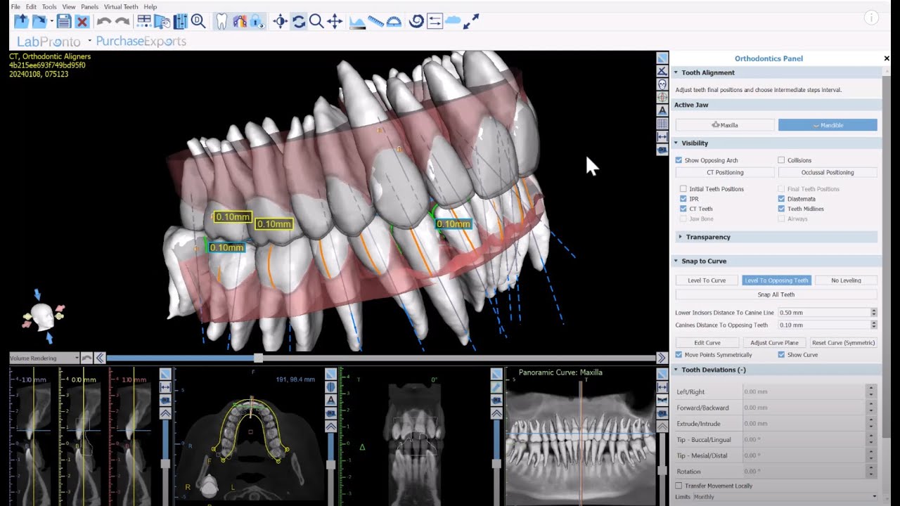This screenshot has width=900, height=506.
Task: Click the ruler measurement tool
Action: click(375, 22)
